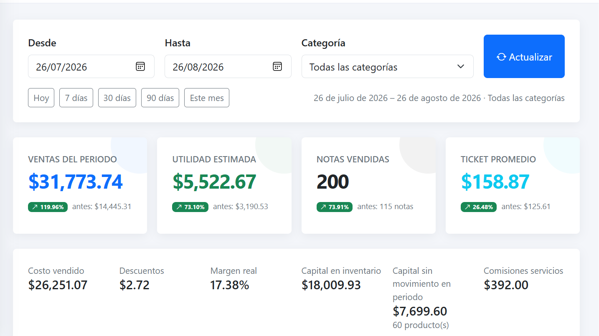Select the Este mes quick range
Image resolution: width=599 pixels, height=336 pixels.
[207, 98]
